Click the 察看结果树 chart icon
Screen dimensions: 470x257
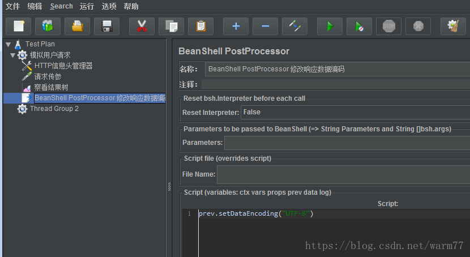(x=27, y=88)
